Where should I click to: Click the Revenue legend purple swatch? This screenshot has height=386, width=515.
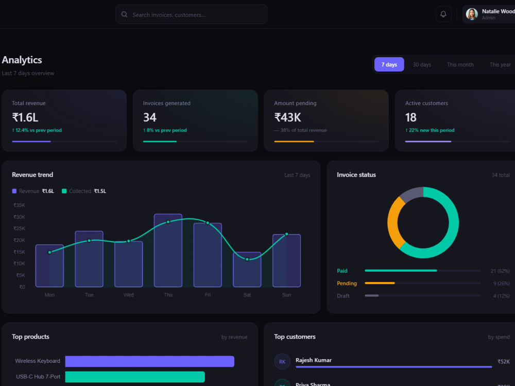pyautogui.click(x=14, y=191)
